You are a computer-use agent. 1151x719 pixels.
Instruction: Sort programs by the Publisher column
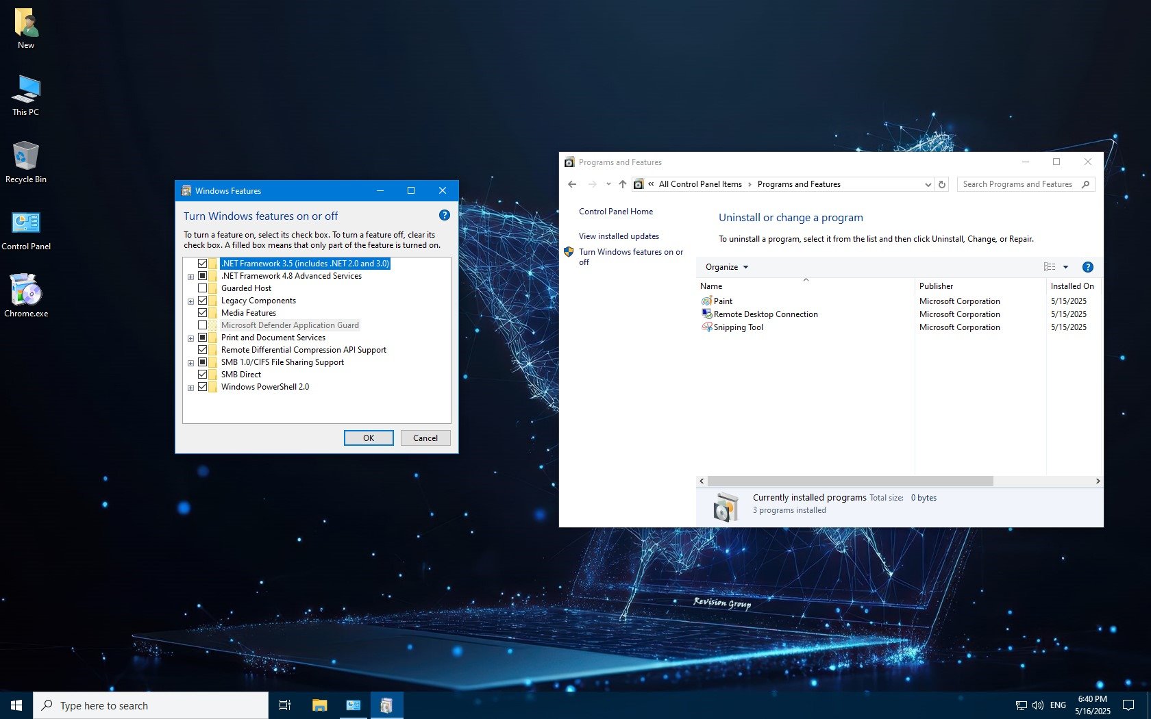pos(936,286)
